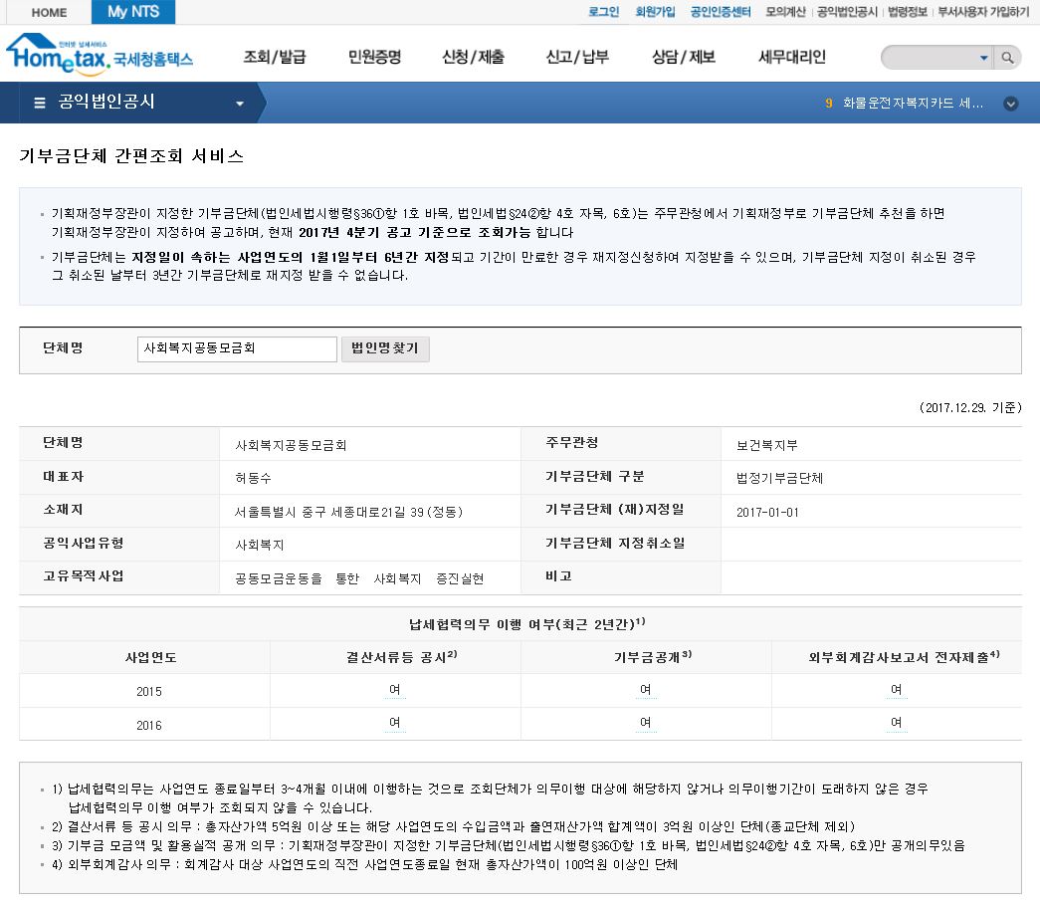Go to 공인인증센터
The width and height of the screenshot is (1040, 905).
pyautogui.click(x=721, y=12)
